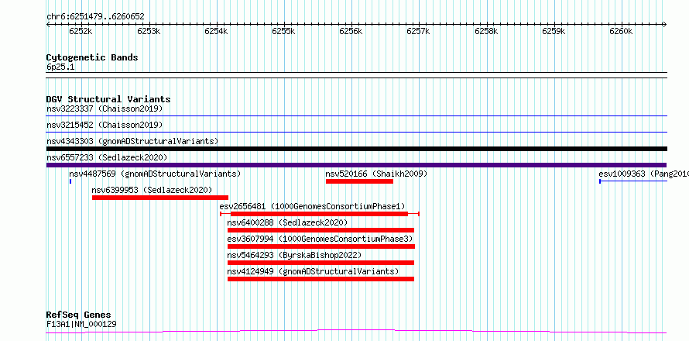Screen dimensions: 689x341
Task: Open esv2656481 1000GenomesConsortiumPhase1 label
Action: pyautogui.click(x=312, y=206)
